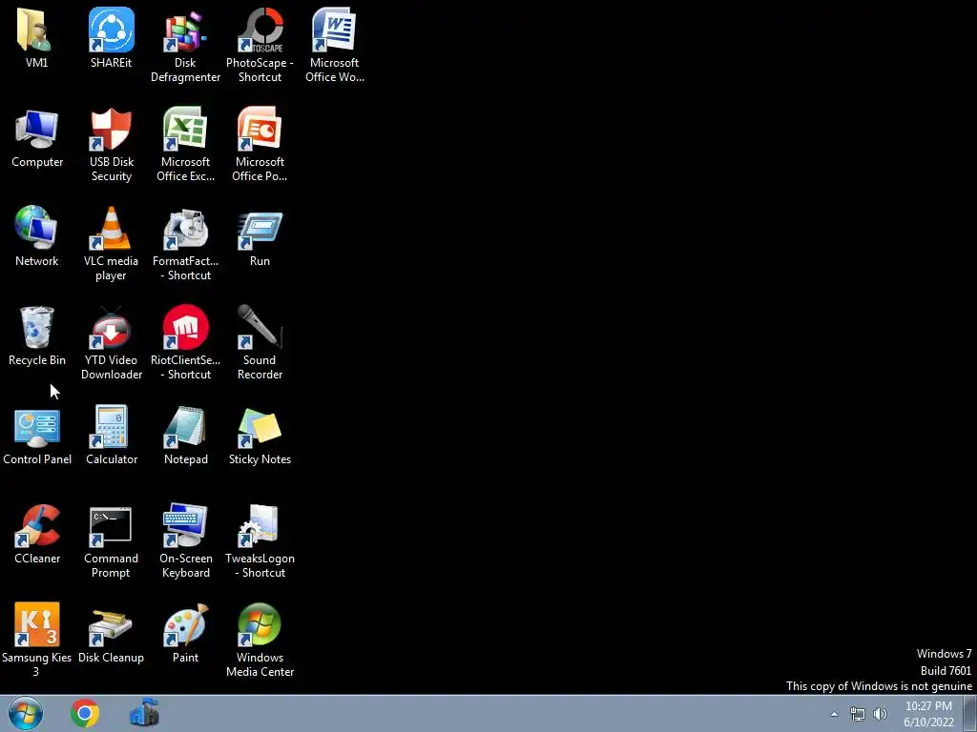
Task: Click the Show desktop button
Action: 970,713
